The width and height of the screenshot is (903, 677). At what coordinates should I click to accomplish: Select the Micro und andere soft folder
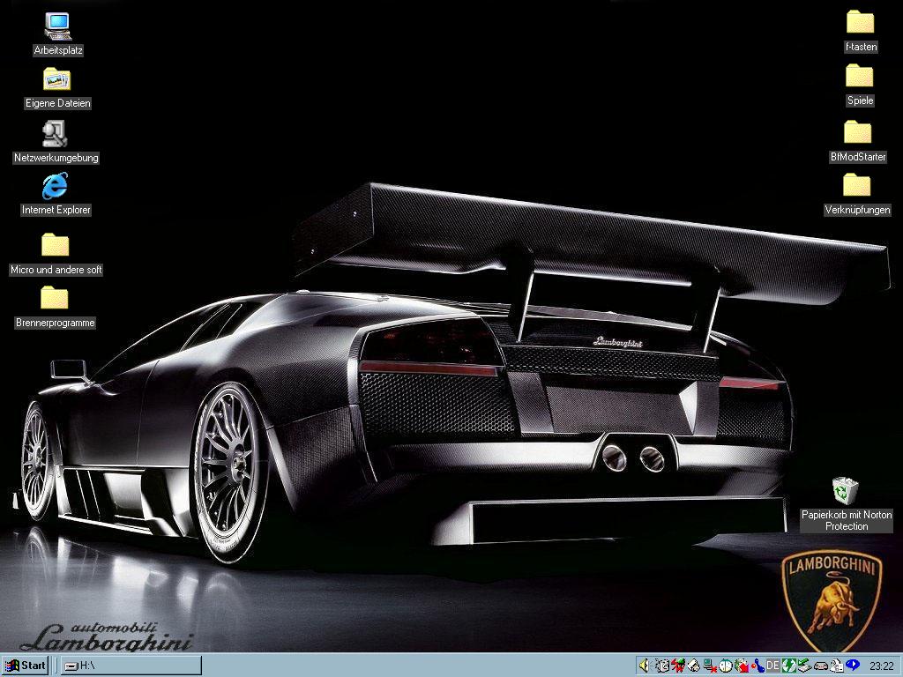[x=56, y=245]
